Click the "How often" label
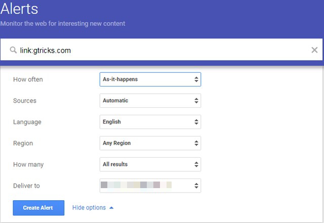The width and height of the screenshot is (324, 223). click(28, 79)
